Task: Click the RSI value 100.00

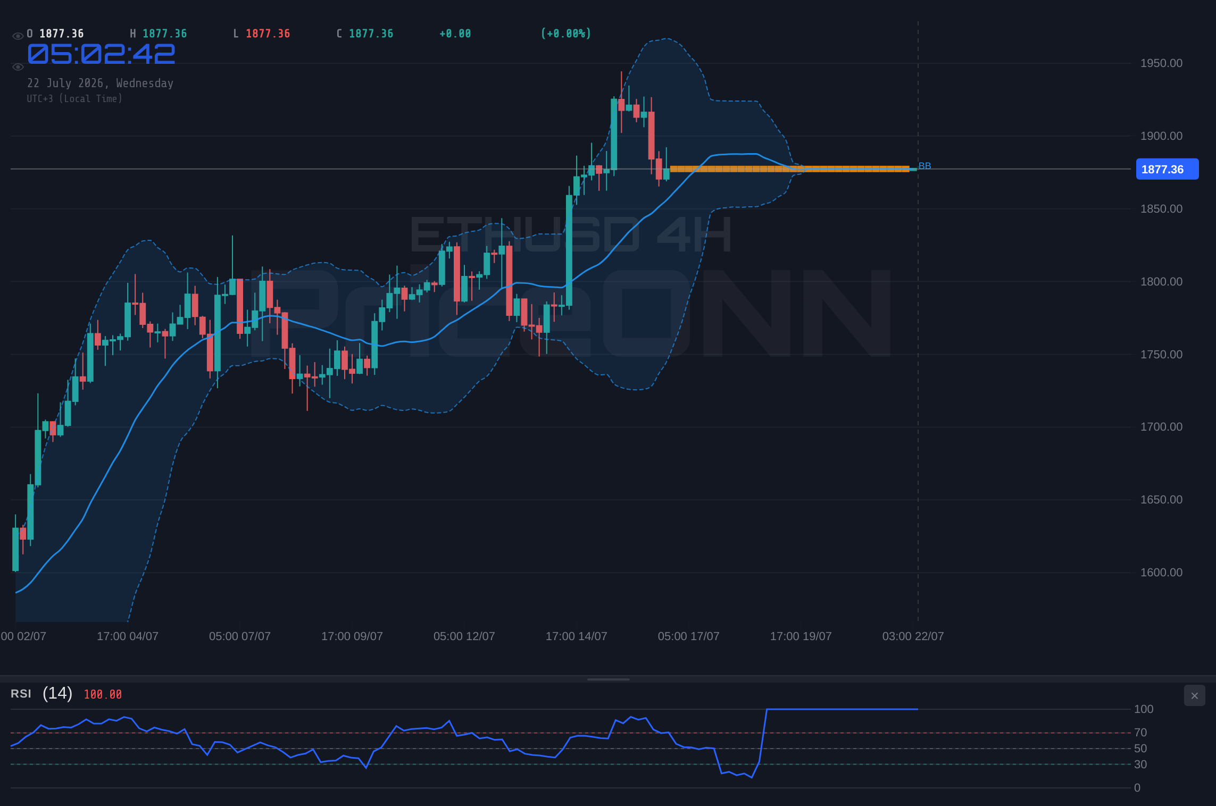Action: (x=103, y=694)
